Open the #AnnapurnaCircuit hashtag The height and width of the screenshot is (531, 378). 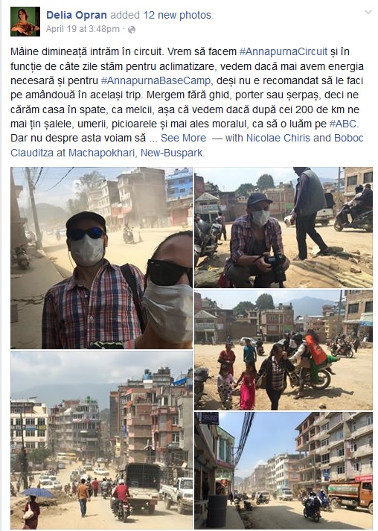(x=283, y=52)
